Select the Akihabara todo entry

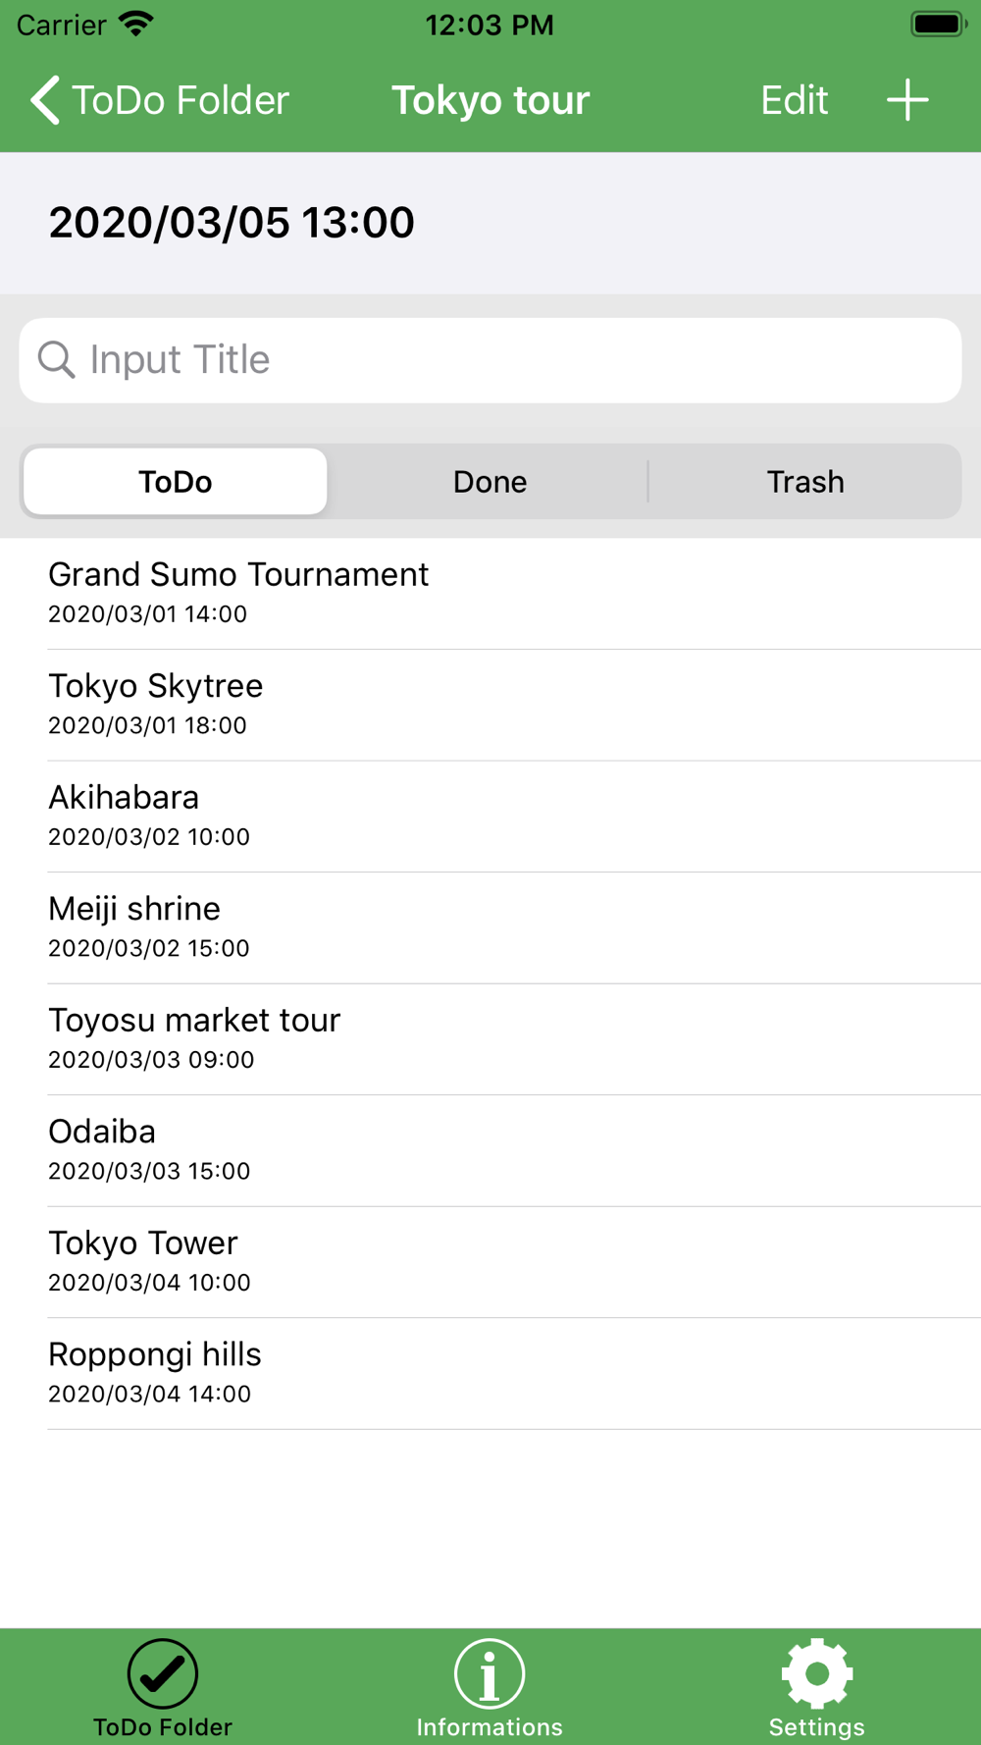pyautogui.click(x=490, y=817)
